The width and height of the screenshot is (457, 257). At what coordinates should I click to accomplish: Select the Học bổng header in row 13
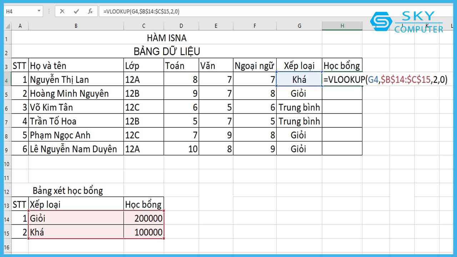[x=144, y=205]
